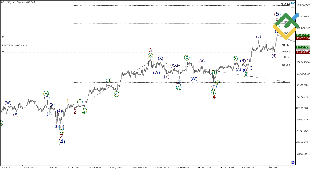Click the 17 Jul 00:00 time label
This screenshot has width=313, height=170.
pos(270,168)
